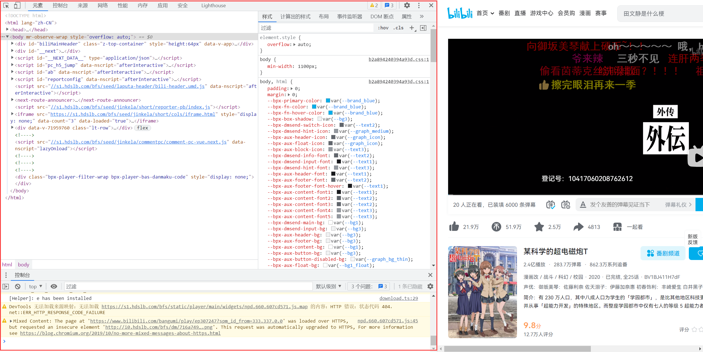Favorite the video with star icon
This screenshot has width=703, height=352.
point(539,227)
